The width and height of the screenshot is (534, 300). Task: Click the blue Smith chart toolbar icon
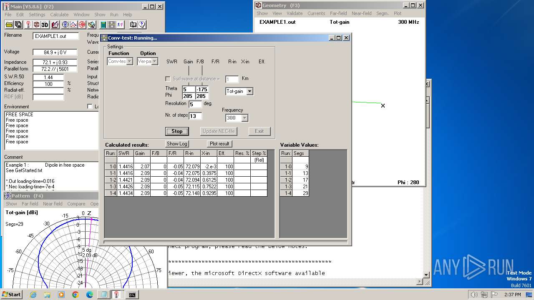pos(65,25)
